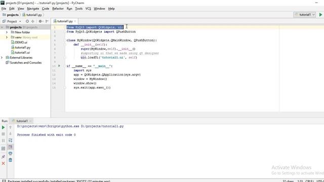Select Scratches and Consoles item

point(24,63)
